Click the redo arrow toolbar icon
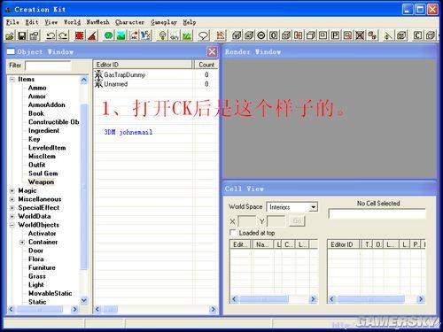443x332 pixels. (63, 35)
